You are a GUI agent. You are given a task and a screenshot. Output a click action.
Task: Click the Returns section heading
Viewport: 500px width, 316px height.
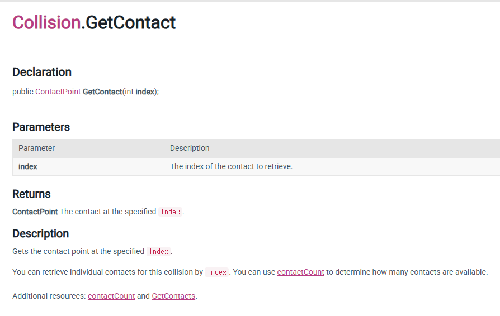click(31, 194)
